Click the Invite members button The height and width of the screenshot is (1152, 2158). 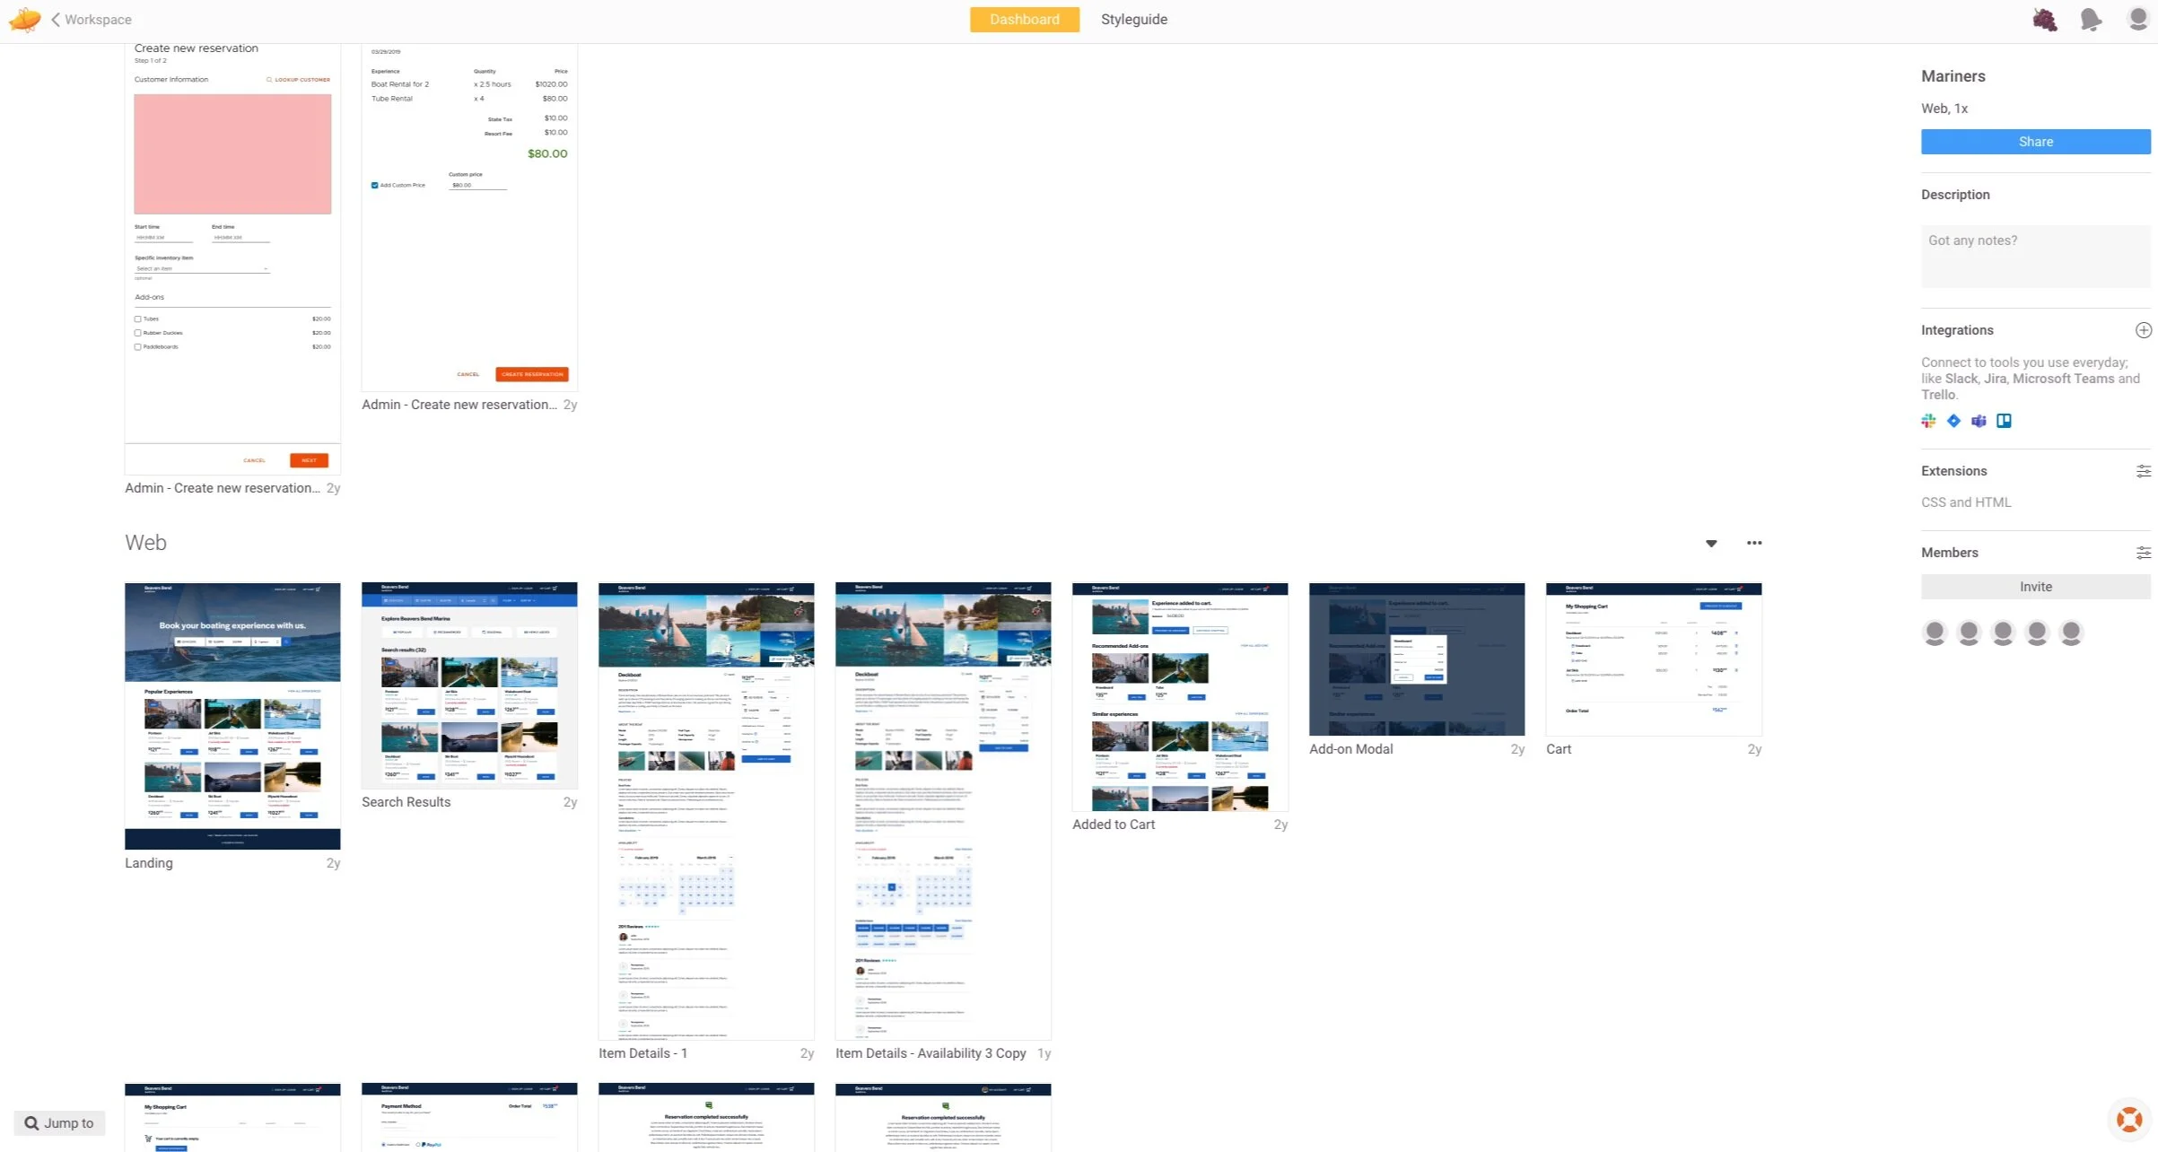click(2035, 587)
